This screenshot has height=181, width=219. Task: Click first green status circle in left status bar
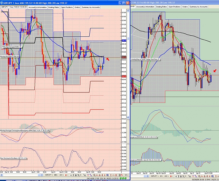click(x=121, y=178)
